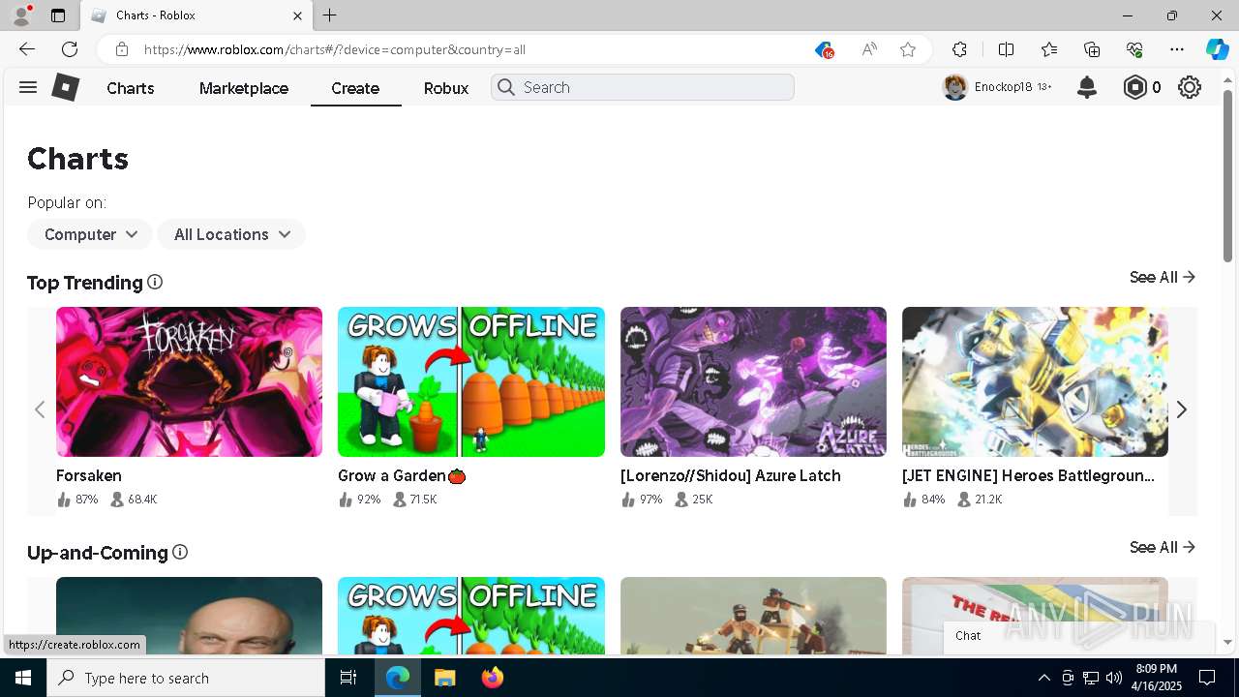The height and width of the screenshot is (697, 1239).
Task: Open File Explorer from taskbar
Action: [444, 678]
